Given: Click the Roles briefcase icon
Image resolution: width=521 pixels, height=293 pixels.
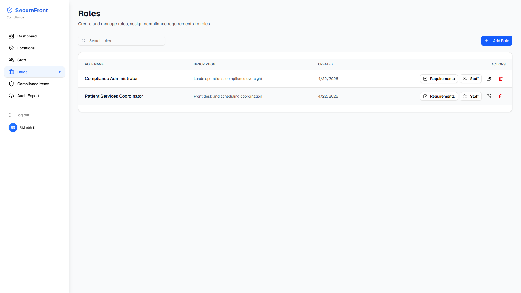Looking at the screenshot, I should (x=11, y=72).
